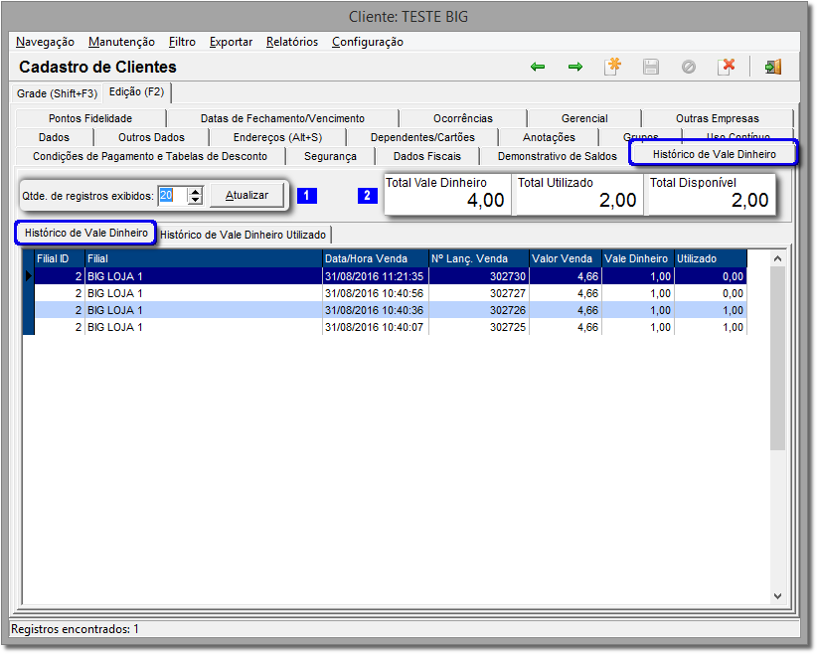This screenshot has width=817, height=654.
Task: Click the Registros encontrados status bar text
Action: tap(75, 629)
